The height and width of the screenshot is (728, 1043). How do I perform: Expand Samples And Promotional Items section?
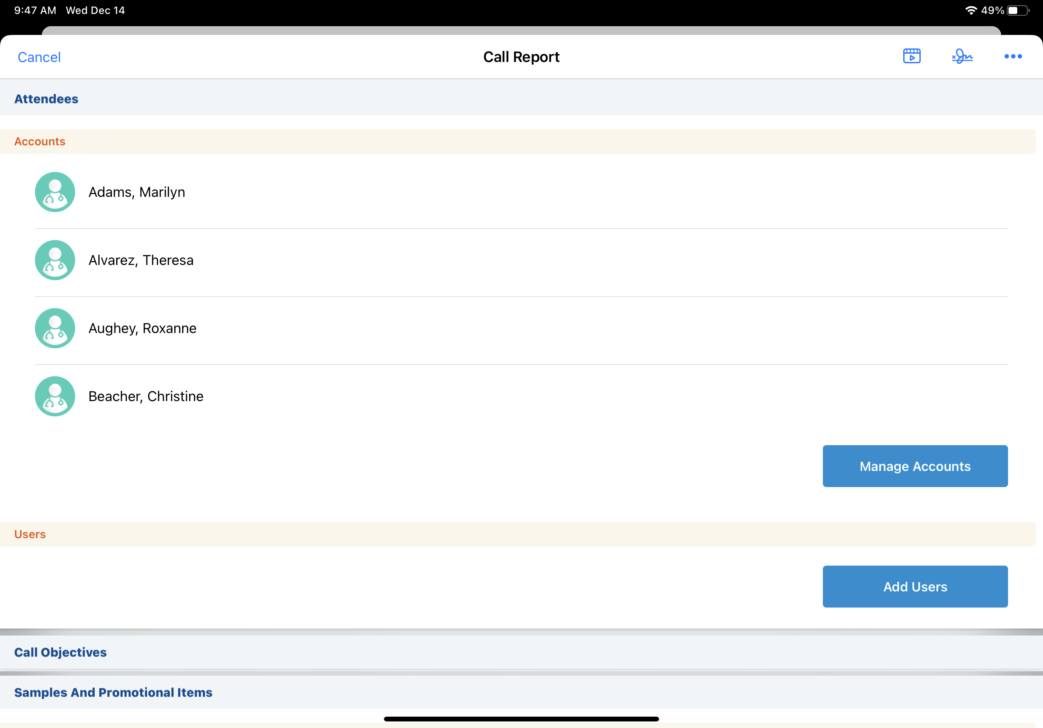[x=113, y=692]
